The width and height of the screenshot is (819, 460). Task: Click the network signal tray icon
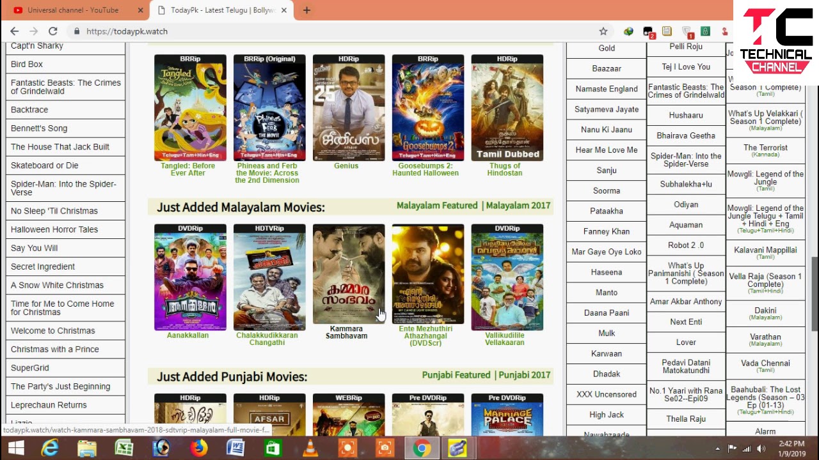[x=745, y=448]
